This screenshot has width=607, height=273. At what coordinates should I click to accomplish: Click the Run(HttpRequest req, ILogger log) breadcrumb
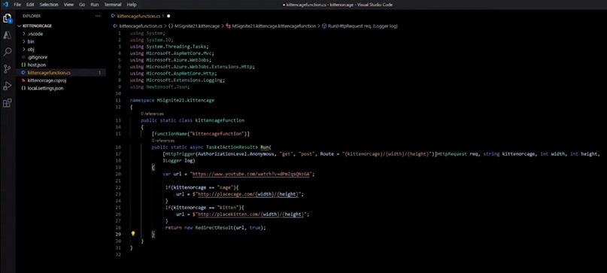pos(363,26)
